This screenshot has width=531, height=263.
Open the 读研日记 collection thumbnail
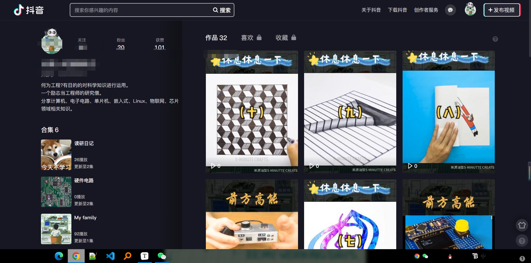click(x=56, y=155)
